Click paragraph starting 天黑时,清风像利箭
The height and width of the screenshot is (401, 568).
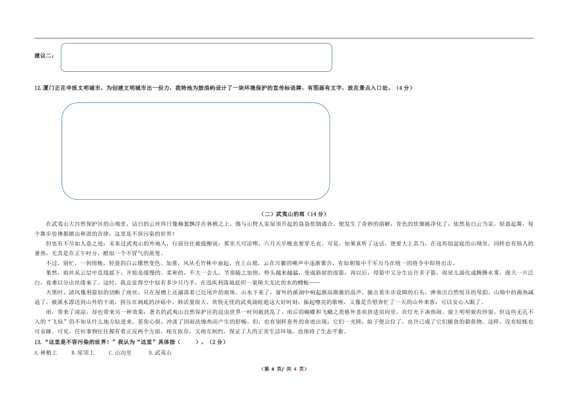284,297
